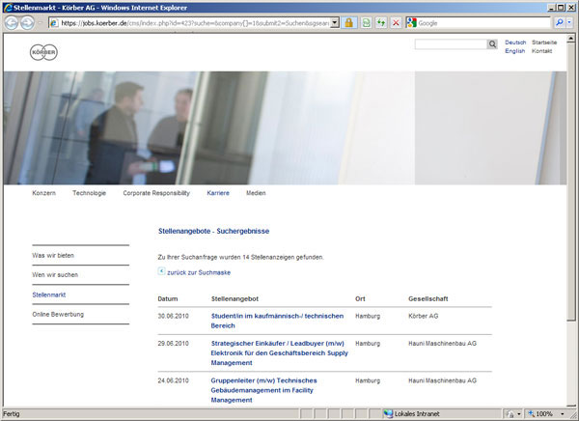Click the Internet Explorer title bar icon

pyautogui.click(x=8, y=8)
